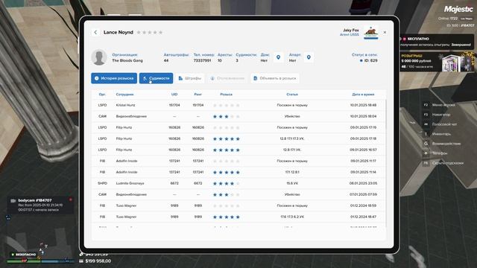Click the 12.8 17.1 17.3 УК article cell

click(292, 139)
